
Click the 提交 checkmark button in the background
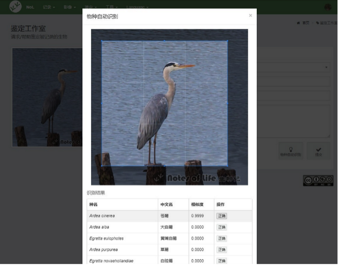[319, 151]
